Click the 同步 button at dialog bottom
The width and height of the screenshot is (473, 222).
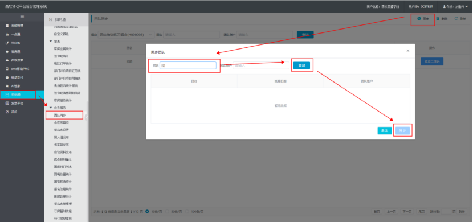403,131
